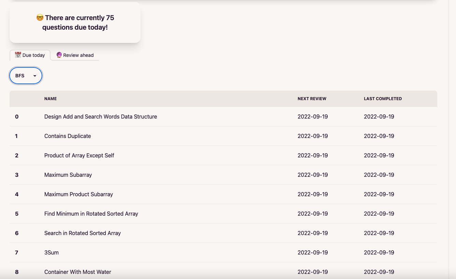Click the LAST COMPLETED column header
Image resolution: width=456 pixels, height=279 pixels.
383,99
